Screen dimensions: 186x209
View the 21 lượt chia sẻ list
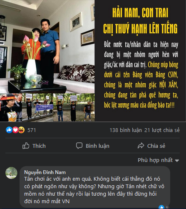click(x=162, y=130)
